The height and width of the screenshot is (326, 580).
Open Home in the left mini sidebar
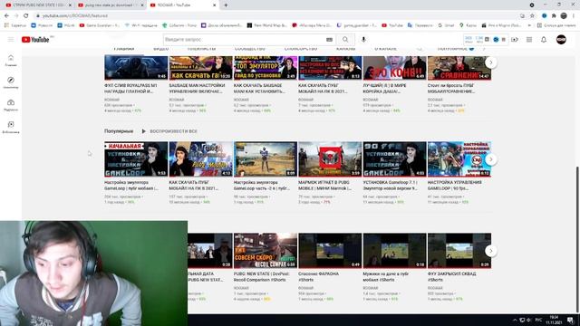[11, 61]
